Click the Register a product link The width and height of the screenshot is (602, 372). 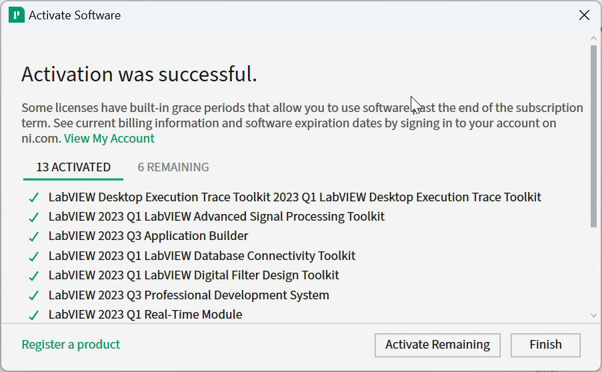click(x=71, y=345)
